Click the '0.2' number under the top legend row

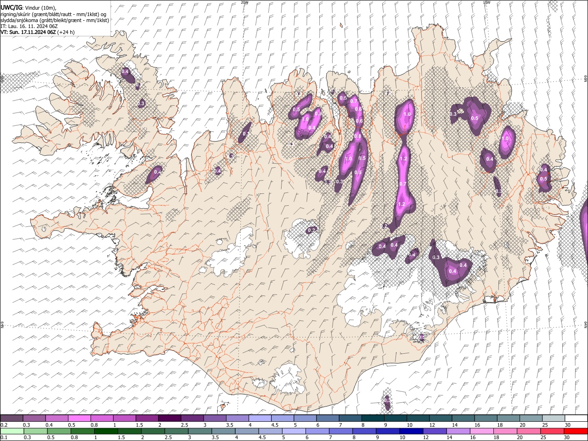(4, 425)
